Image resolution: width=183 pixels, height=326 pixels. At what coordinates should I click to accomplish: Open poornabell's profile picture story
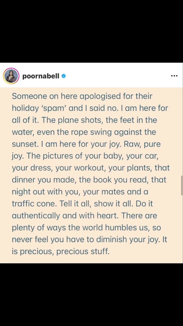tap(11, 76)
